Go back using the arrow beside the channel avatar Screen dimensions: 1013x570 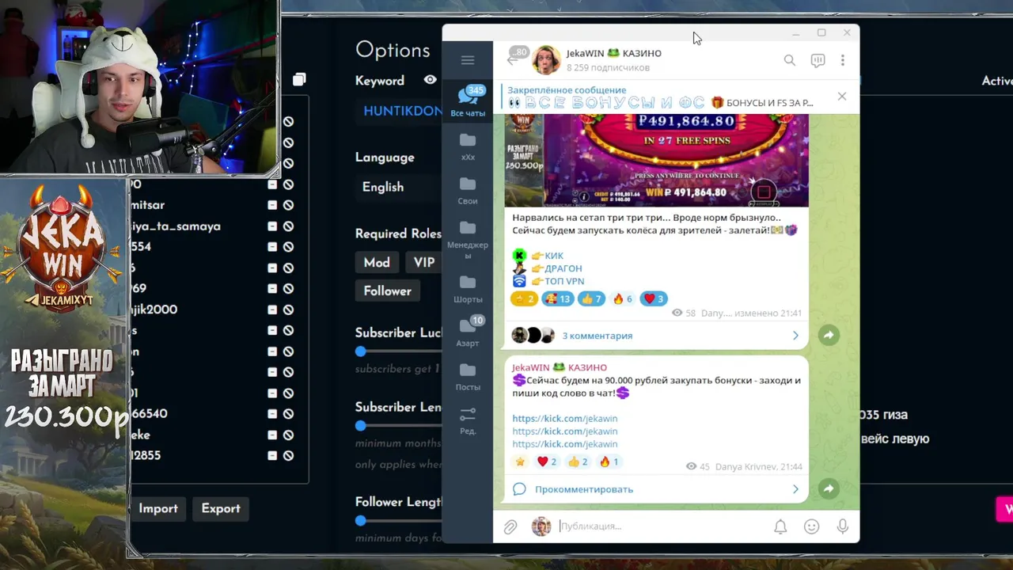[x=512, y=60]
